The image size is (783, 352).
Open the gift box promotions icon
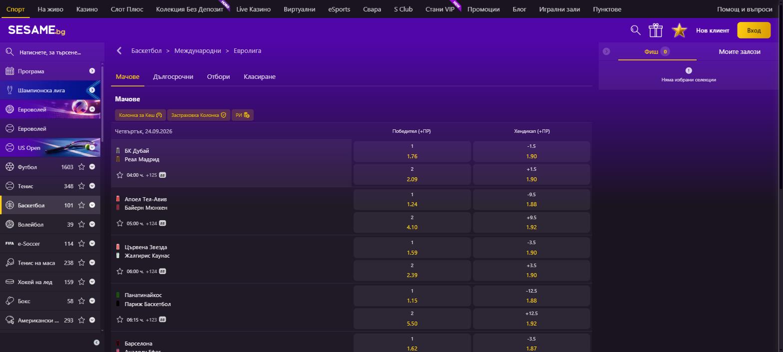click(656, 30)
